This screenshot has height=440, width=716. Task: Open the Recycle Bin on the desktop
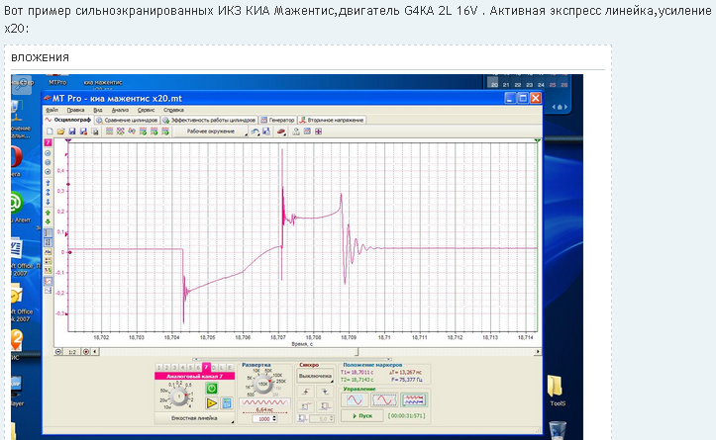coord(558,430)
